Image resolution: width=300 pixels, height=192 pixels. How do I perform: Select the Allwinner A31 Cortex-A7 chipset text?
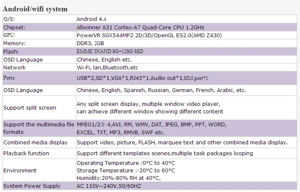click(x=141, y=27)
